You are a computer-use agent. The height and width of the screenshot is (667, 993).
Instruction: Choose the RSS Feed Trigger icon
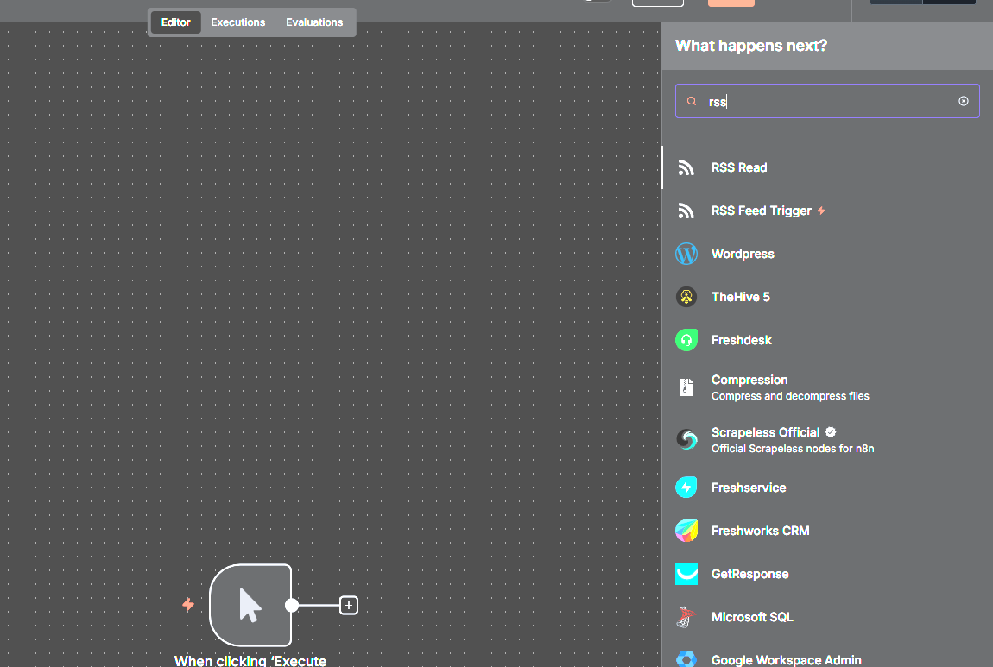[686, 211]
